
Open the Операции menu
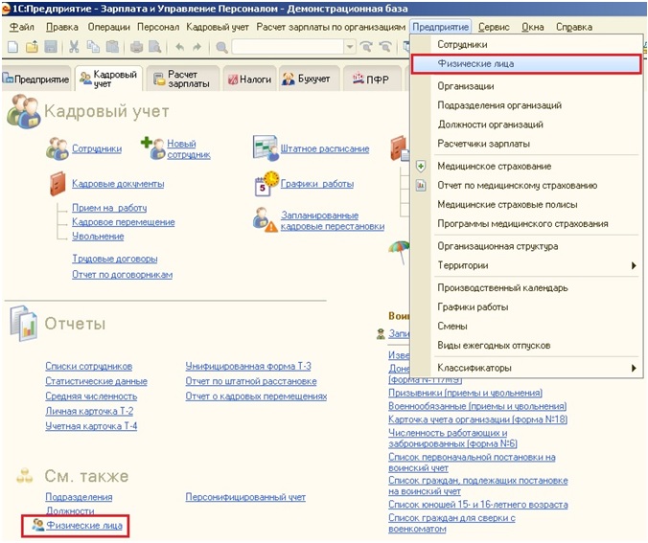[x=108, y=27]
